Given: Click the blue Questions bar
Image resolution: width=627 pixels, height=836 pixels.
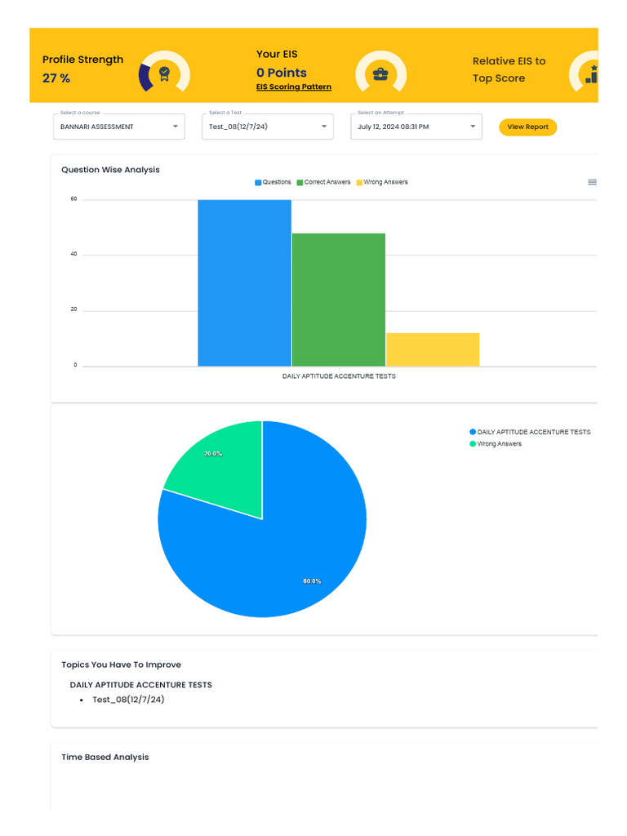Looking at the screenshot, I should point(245,283).
